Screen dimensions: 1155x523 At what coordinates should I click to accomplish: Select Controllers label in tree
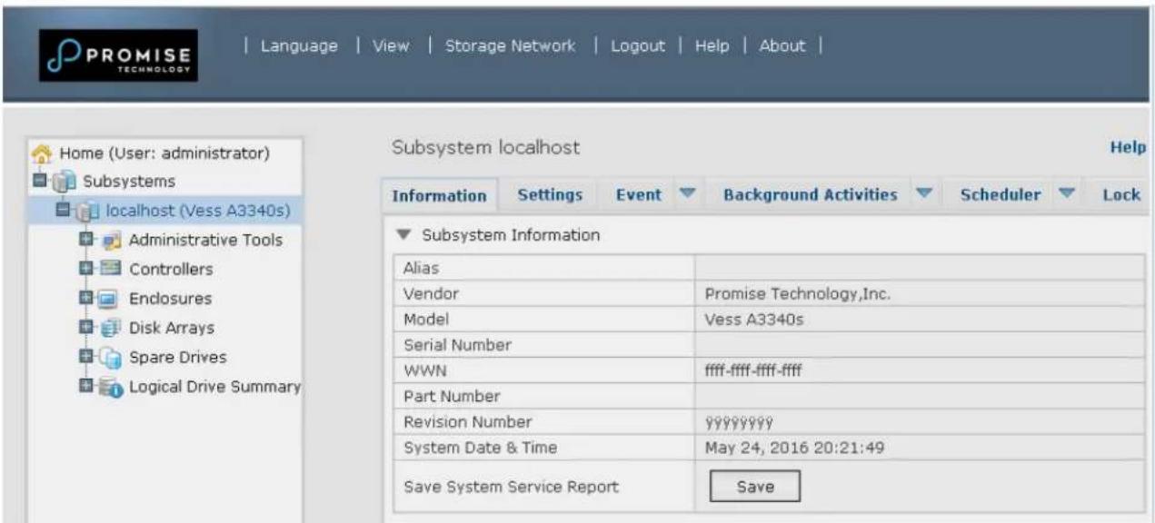pos(171,270)
